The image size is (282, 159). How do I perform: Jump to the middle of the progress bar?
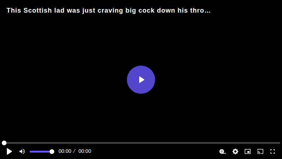pyautogui.click(x=141, y=143)
